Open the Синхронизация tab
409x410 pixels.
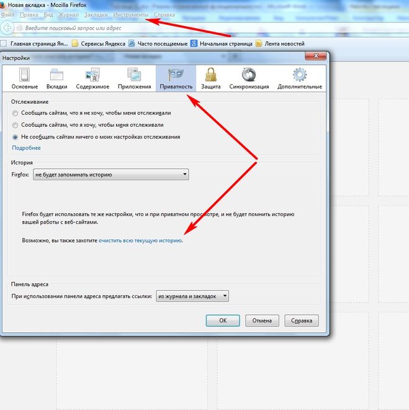[x=249, y=78]
